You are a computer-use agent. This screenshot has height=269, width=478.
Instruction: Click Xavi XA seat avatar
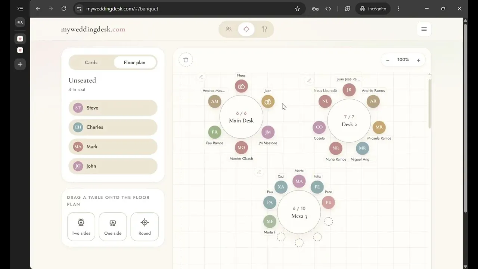pos(281,187)
